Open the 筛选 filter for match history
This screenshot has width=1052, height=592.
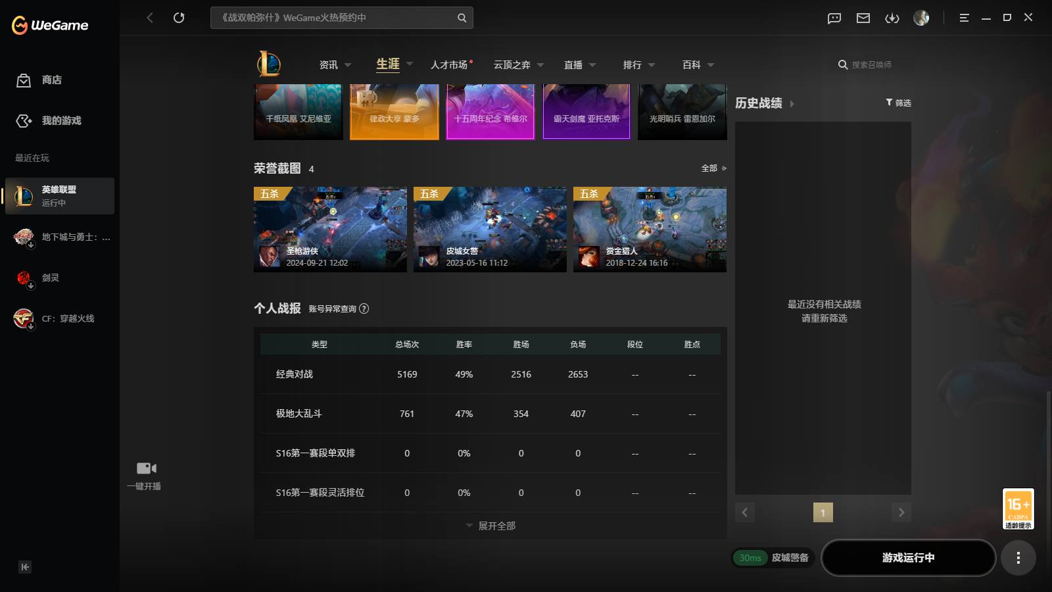[898, 103]
